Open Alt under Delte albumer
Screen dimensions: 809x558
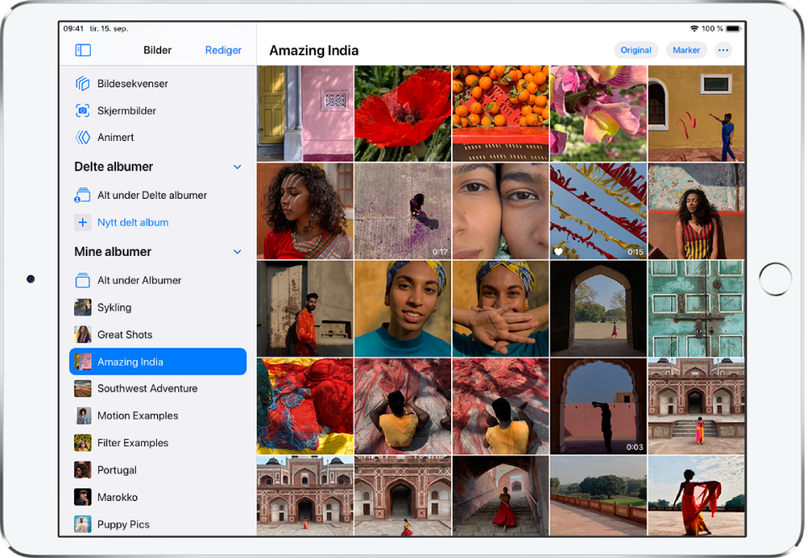point(144,195)
